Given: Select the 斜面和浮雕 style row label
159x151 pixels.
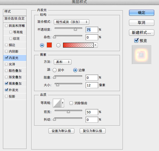Looking at the screenshot, I should click(x=17, y=26).
